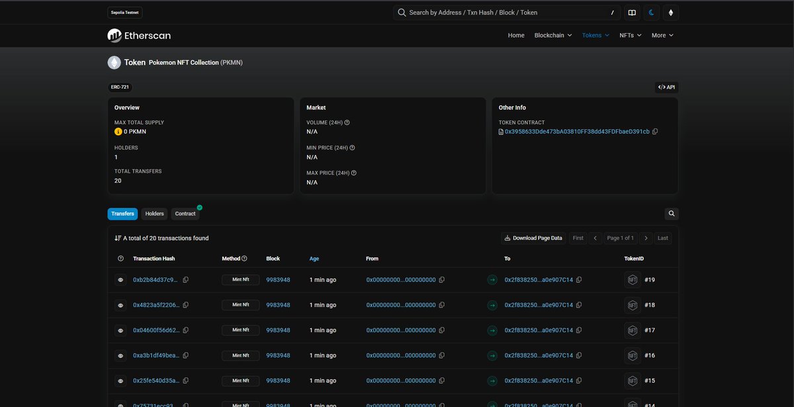
Task: Open transaction hash 0xb2b84d37c9
Action: click(x=155, y=280)
